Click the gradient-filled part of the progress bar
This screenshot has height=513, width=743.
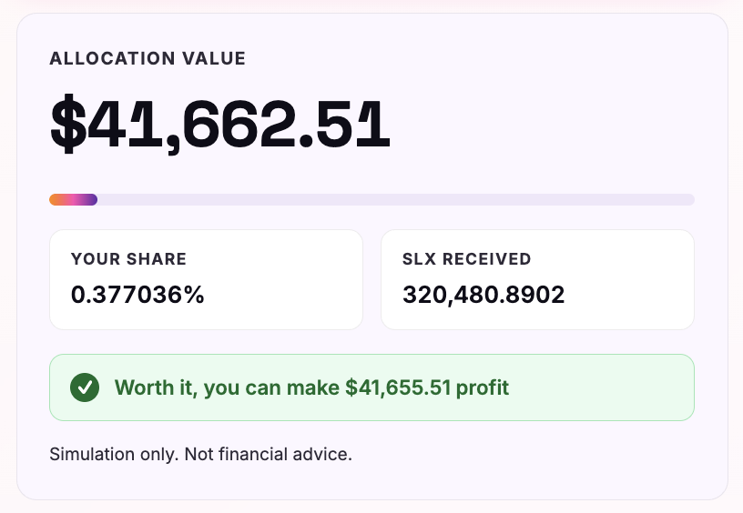pos(73,200)
